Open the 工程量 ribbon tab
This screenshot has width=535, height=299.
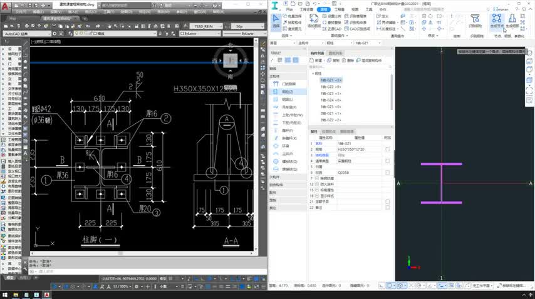pos(339,9)
